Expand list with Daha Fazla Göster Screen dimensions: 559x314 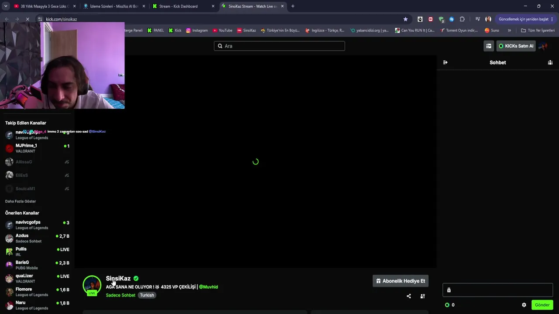click(x=21, y=201)
